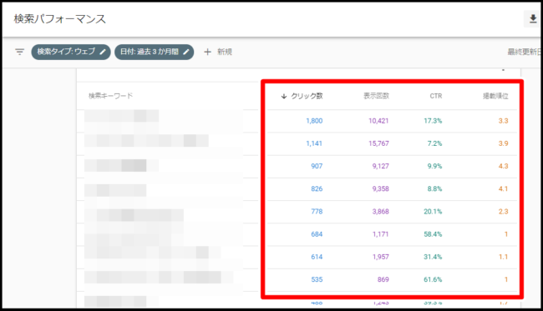The image size is (543, 311).
Task: Click the download export icon
Action: [x=533, y=18]
